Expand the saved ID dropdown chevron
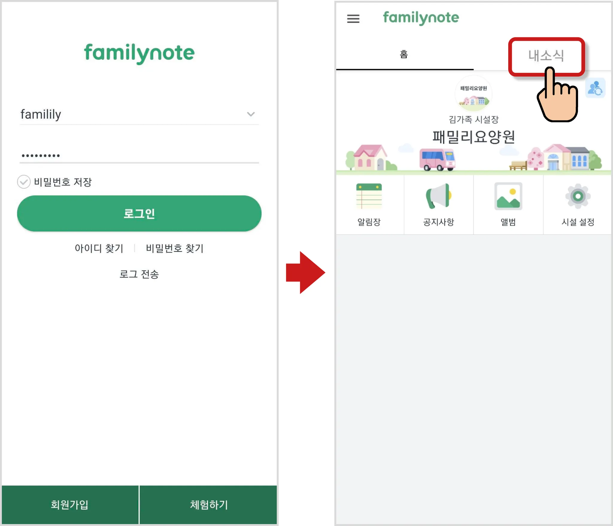Viewport: 613px width, 526px height. [251, 114]
